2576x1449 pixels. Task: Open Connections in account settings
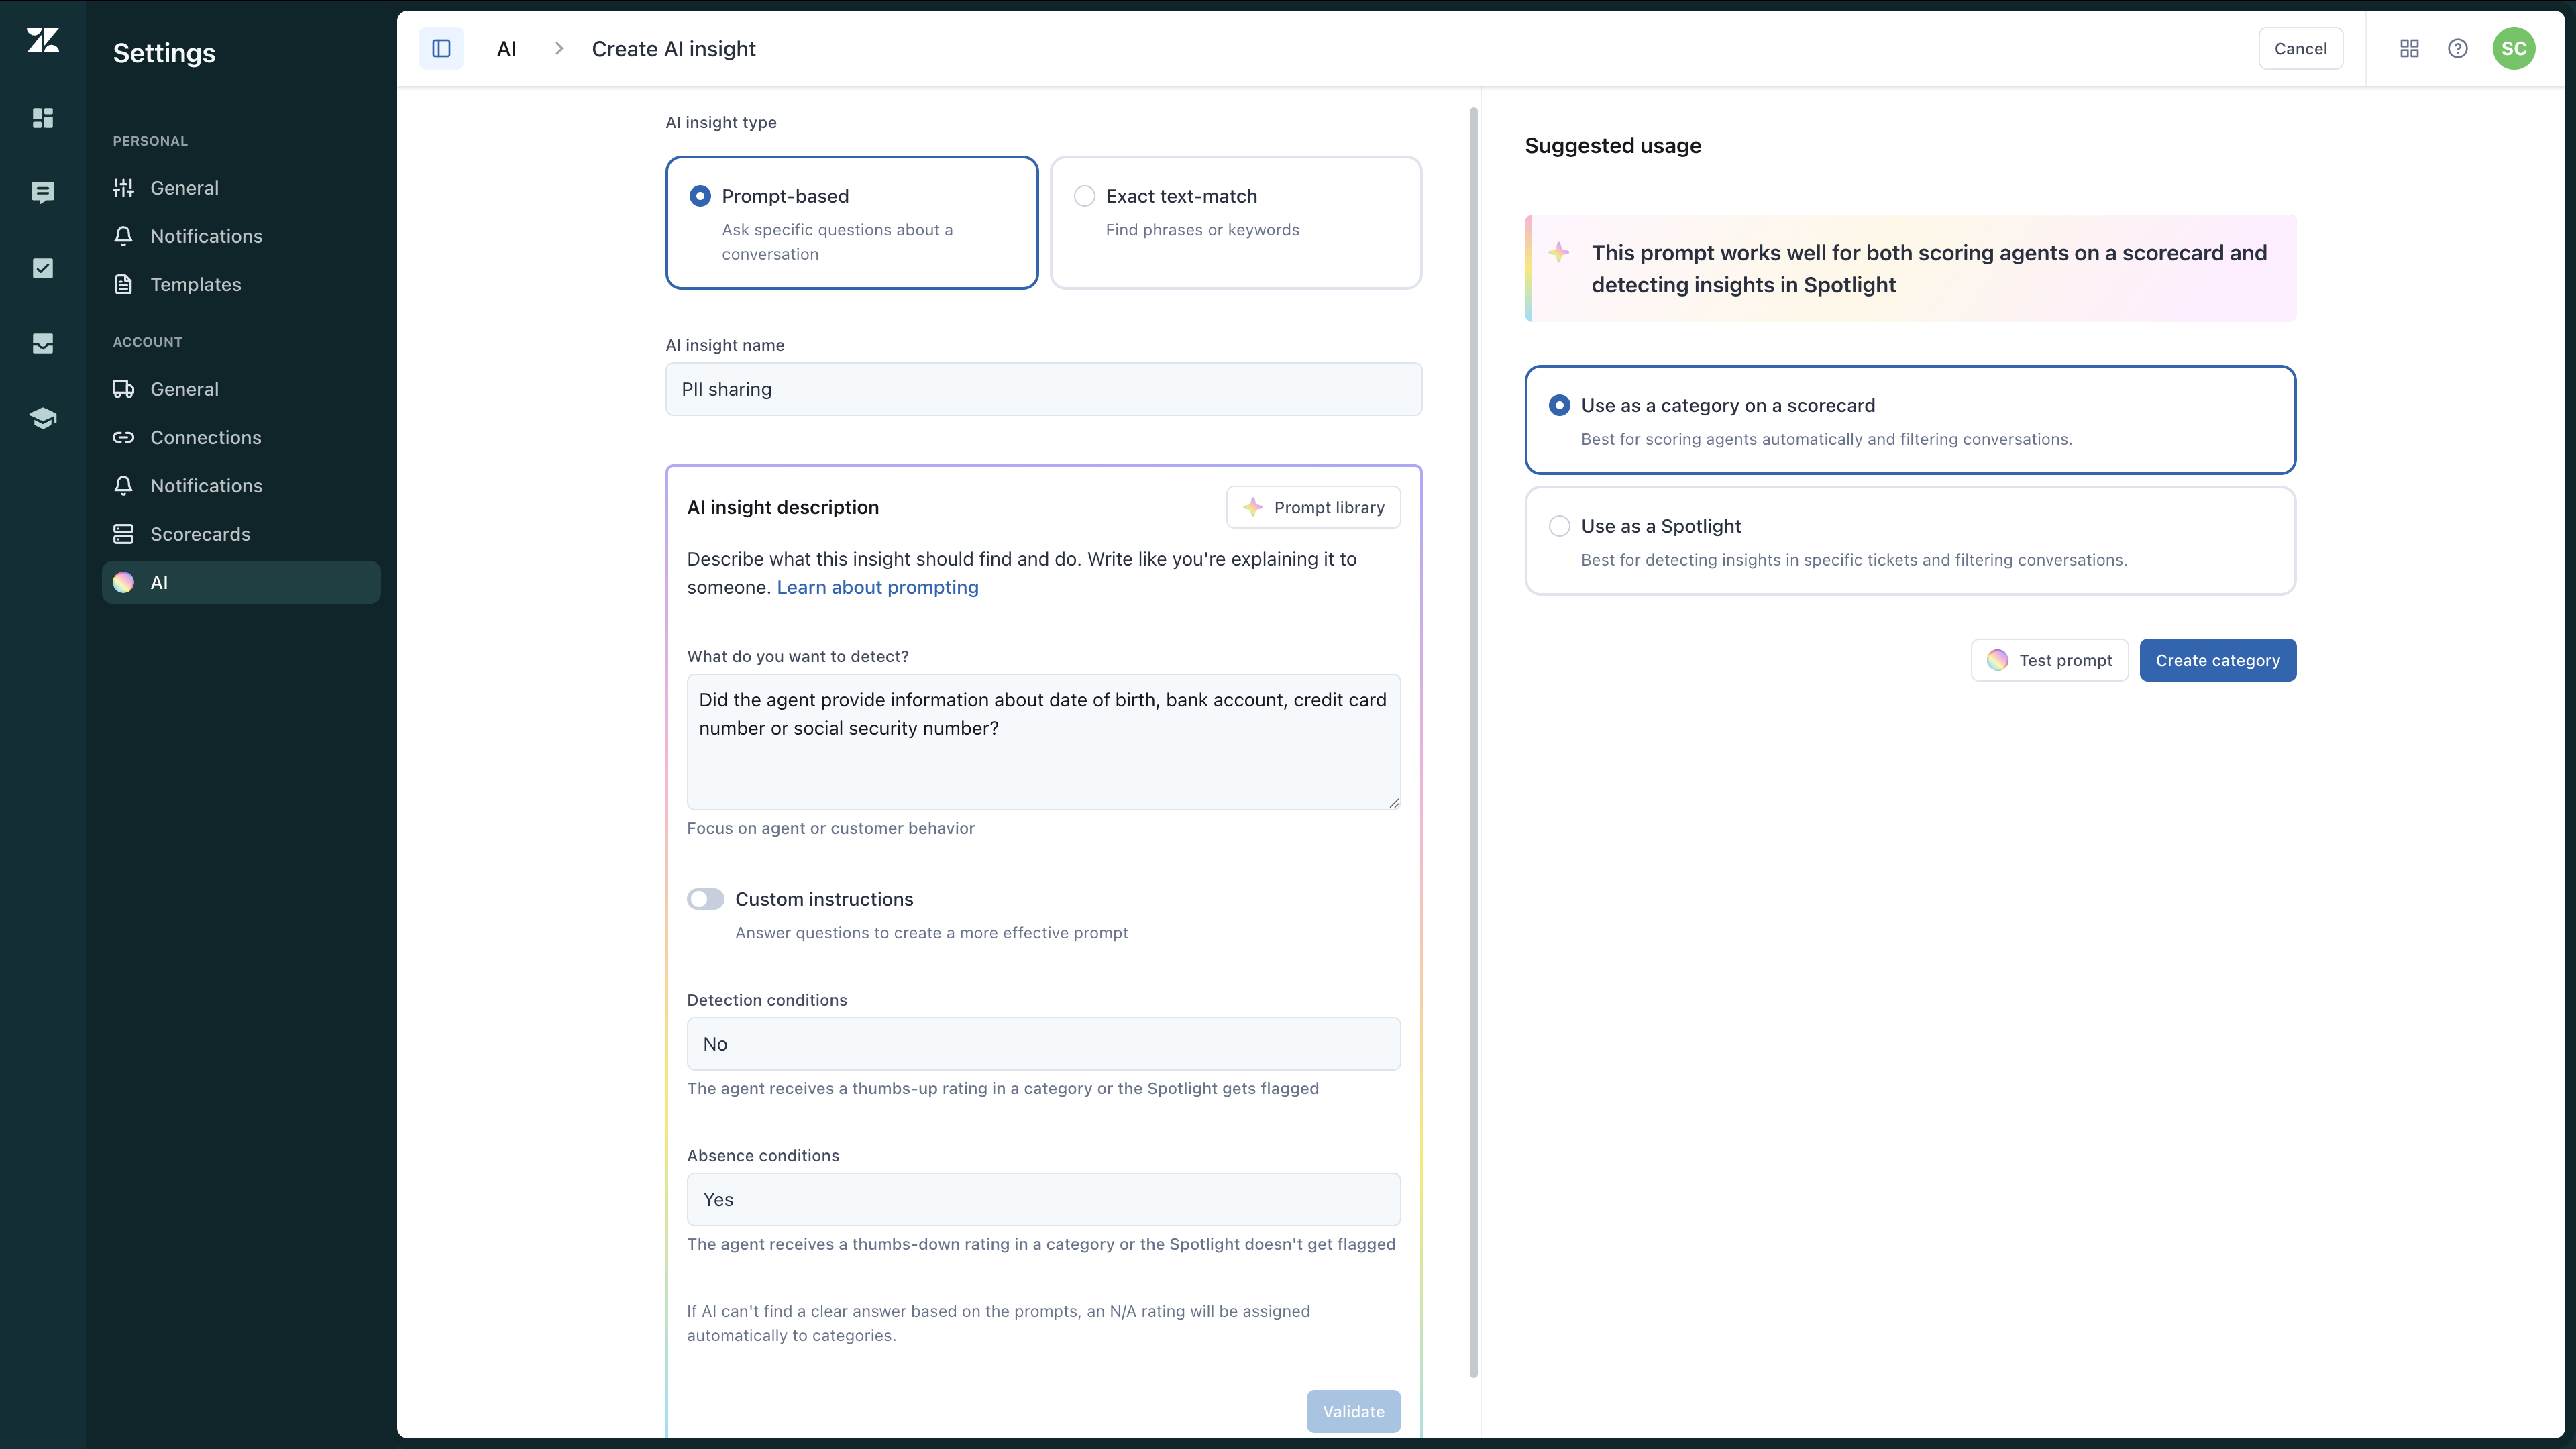point(205,437)
